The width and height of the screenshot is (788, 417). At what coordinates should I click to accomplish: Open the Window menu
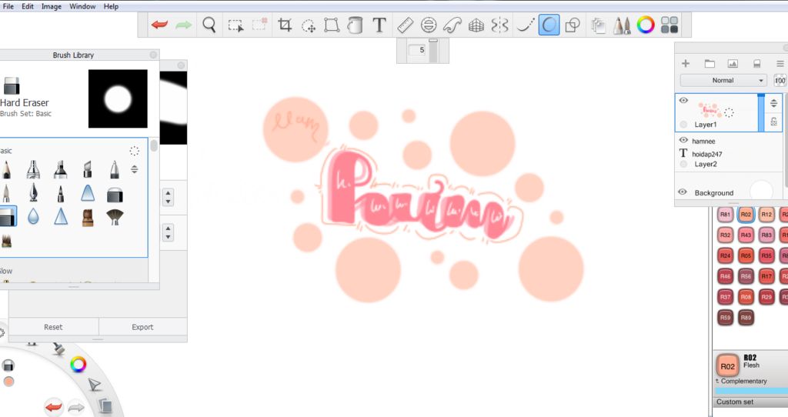[82, 6]
